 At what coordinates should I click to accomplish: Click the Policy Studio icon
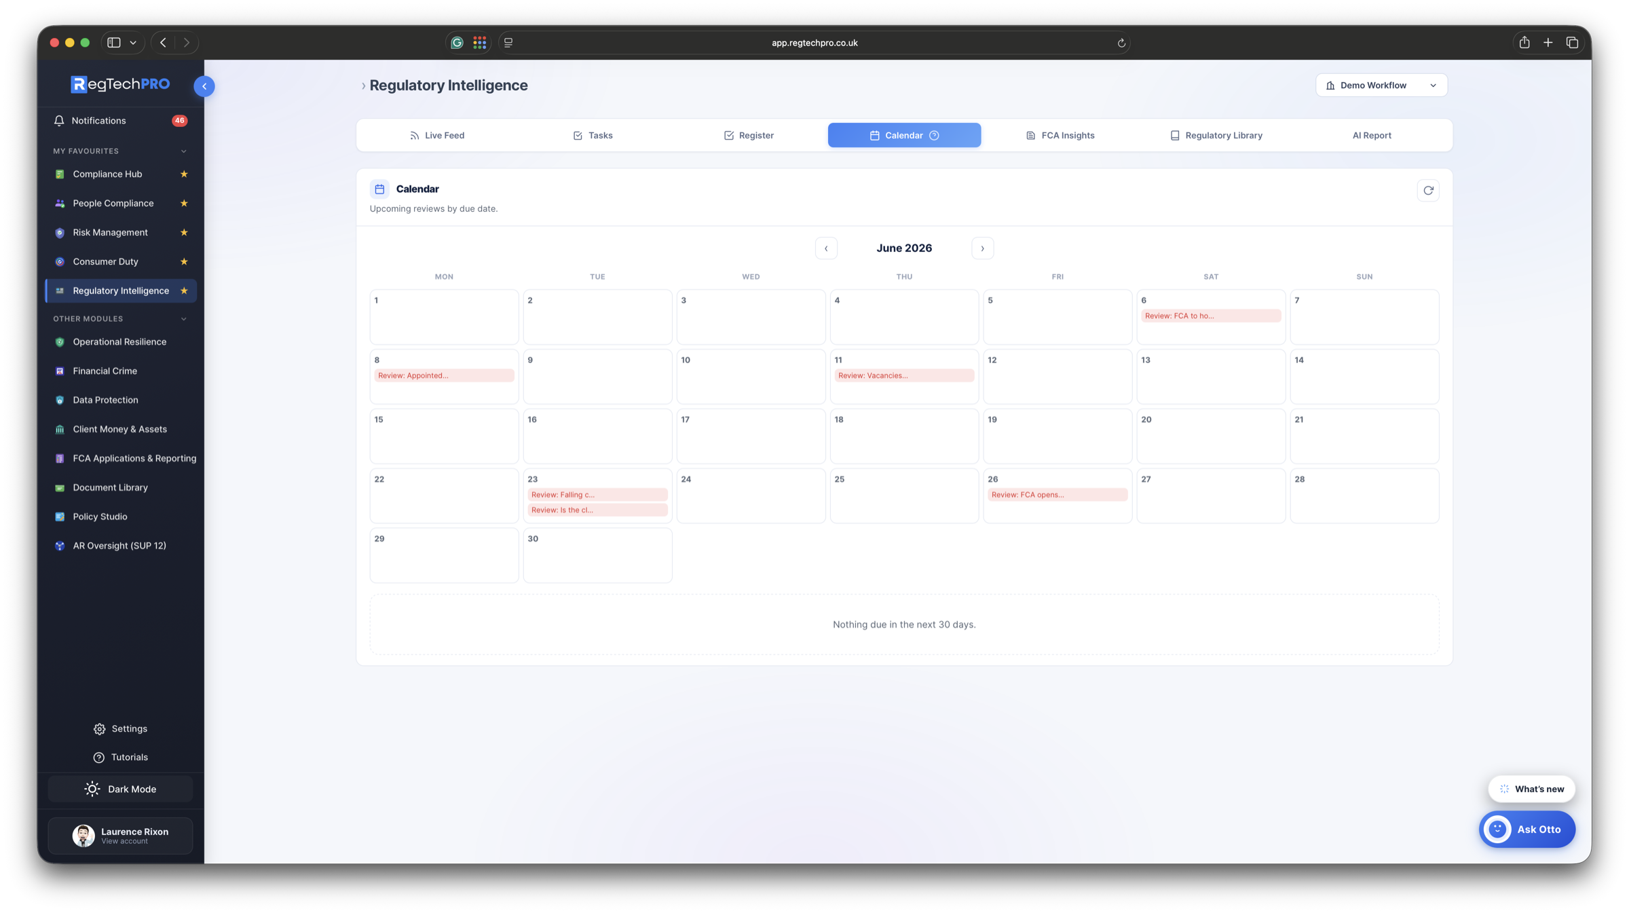click(60, 517)
